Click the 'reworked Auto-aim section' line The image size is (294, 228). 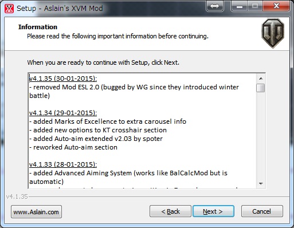(x=73, y=147)
